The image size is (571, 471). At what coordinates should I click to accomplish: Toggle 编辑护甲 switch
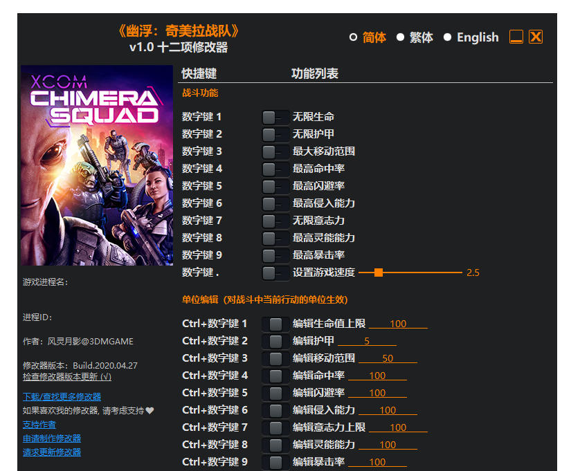275,342
